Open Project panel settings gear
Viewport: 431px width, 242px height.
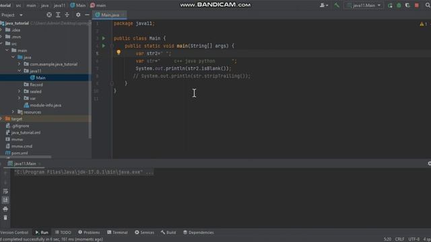(x=78, y=15)
